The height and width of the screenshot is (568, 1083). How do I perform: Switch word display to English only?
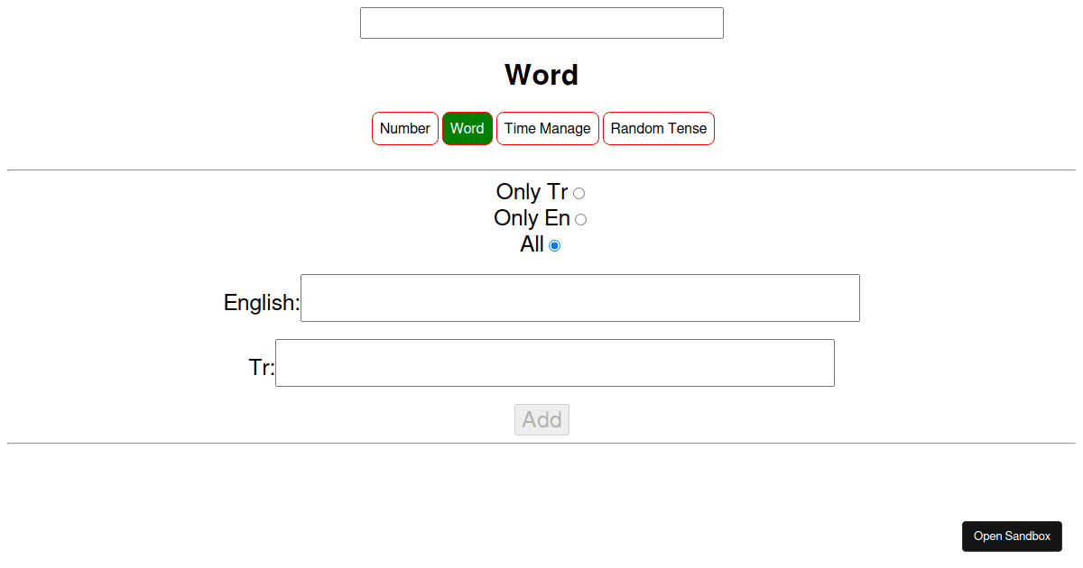pyautogui.click(x=580, y=218)
